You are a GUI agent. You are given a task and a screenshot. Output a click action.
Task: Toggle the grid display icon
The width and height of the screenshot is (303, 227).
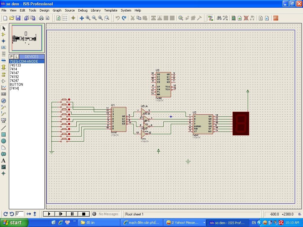click(65, 18)
